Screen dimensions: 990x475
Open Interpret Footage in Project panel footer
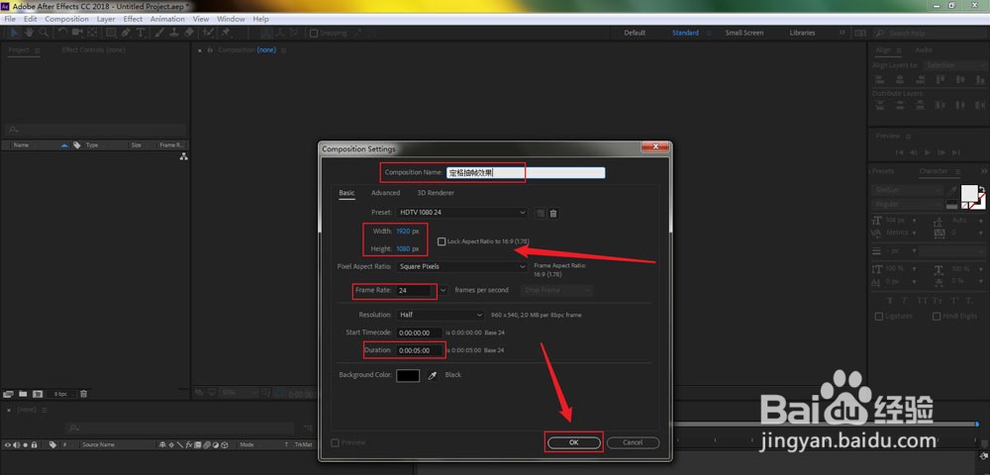8,394
